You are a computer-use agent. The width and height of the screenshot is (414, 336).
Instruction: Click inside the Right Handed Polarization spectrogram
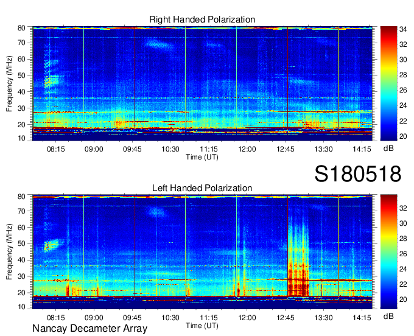click(x=202, y=83)
